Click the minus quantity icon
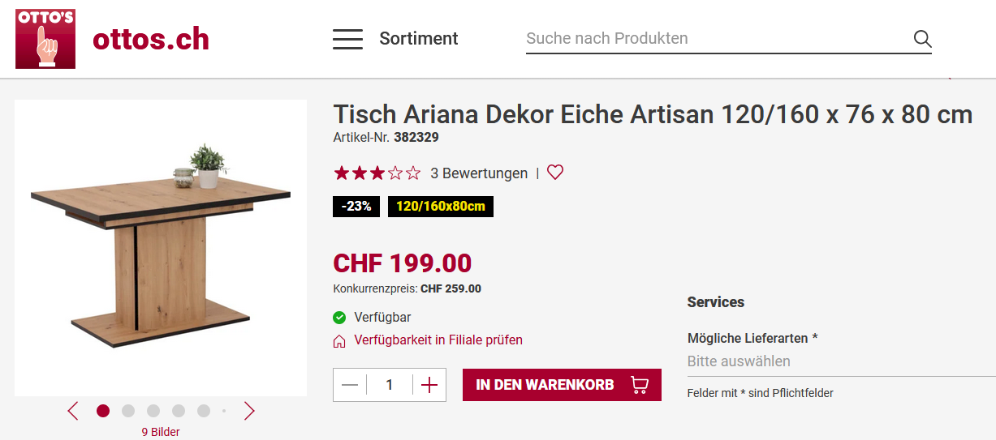Viewport: 996px width, 440px height. (350, 385)
